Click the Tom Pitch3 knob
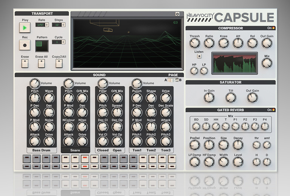Image resolution: width=290 pixels, height=196 pixels. (x=166, y=141)
